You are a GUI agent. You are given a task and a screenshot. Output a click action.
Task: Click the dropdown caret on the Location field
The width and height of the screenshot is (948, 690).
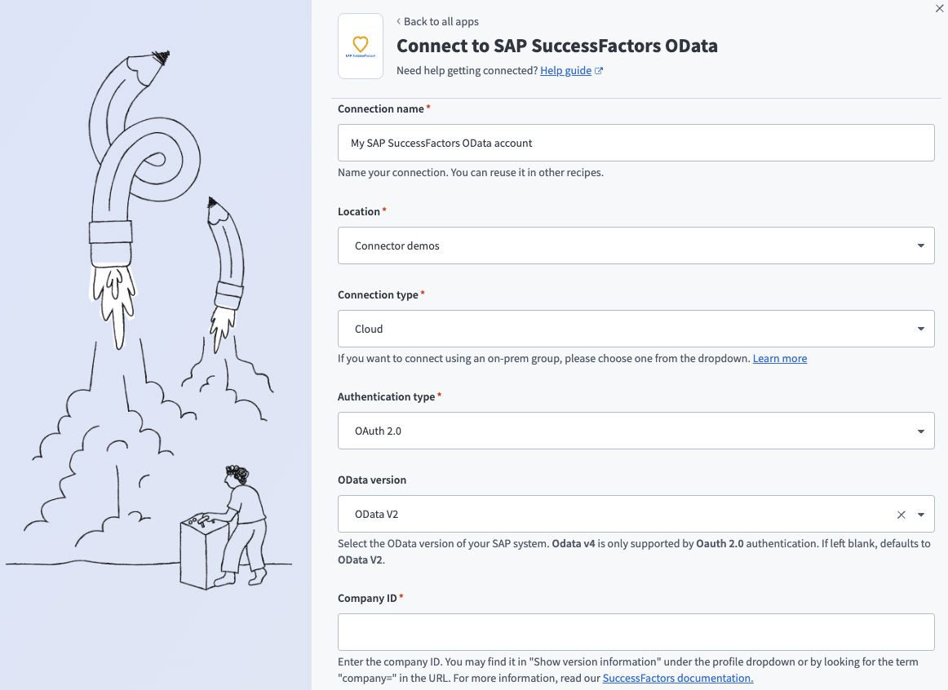[x=922, y=245]
